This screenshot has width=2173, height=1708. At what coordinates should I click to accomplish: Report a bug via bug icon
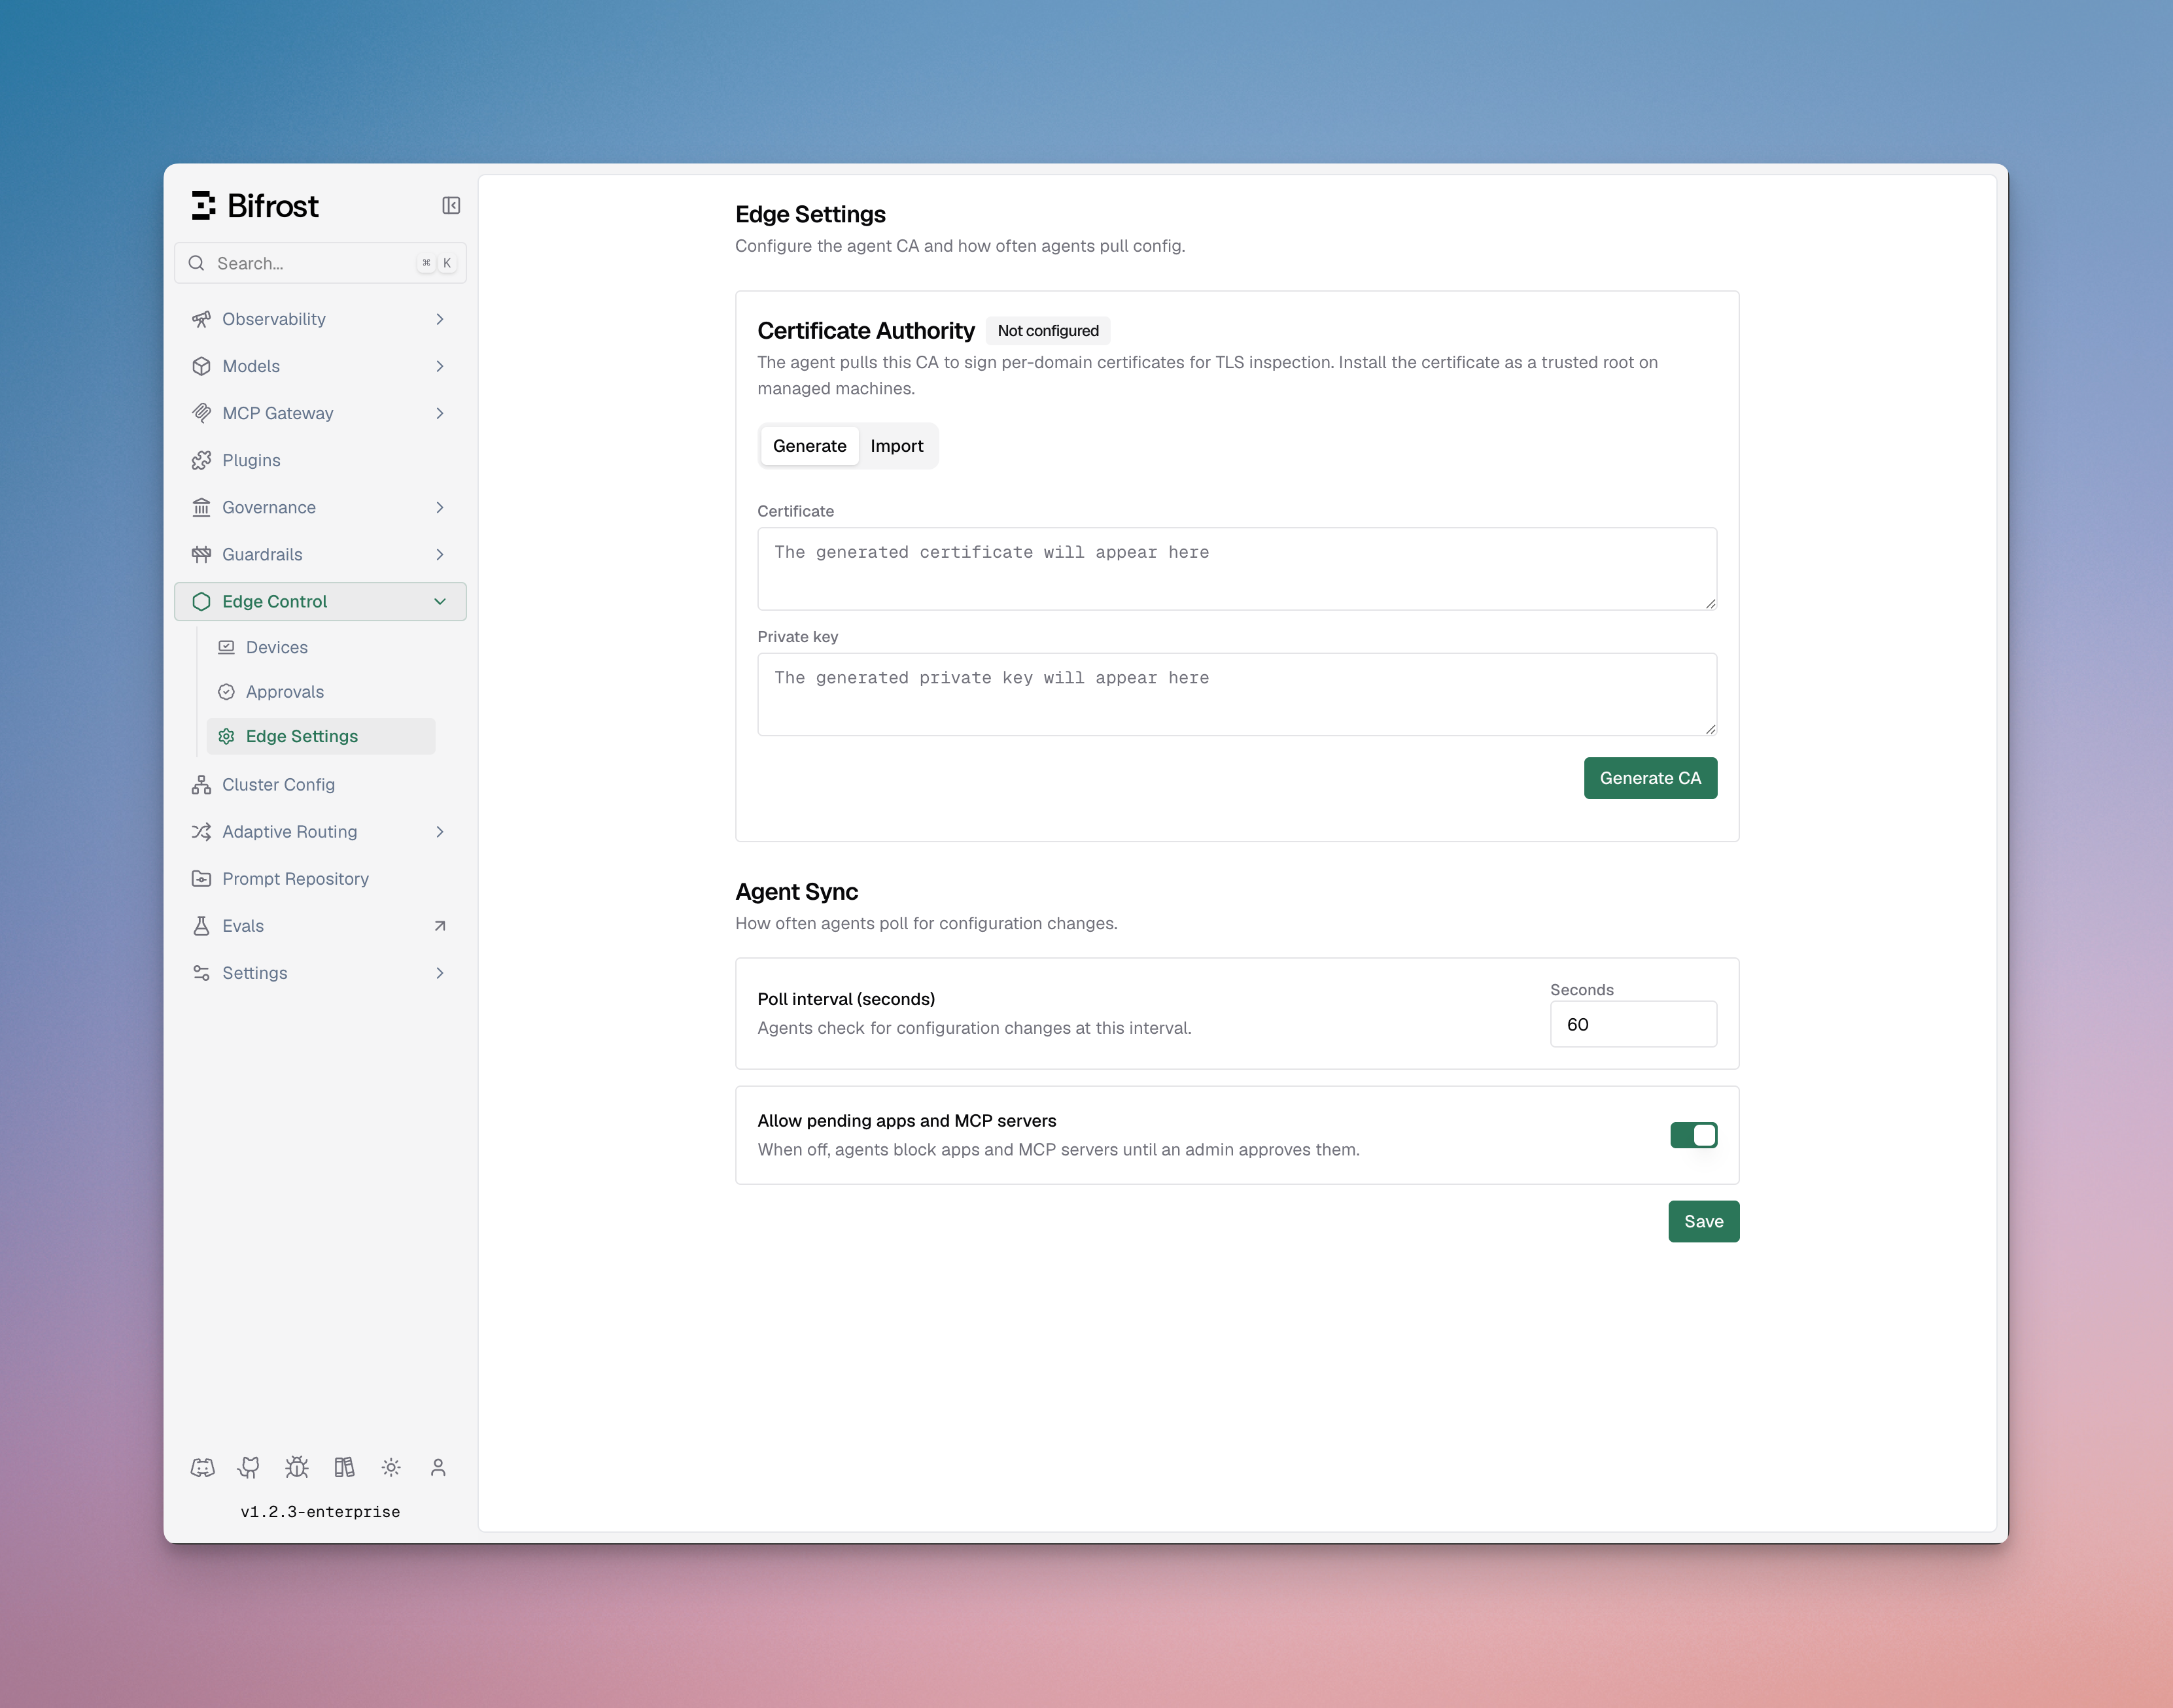pos(297,1467)
